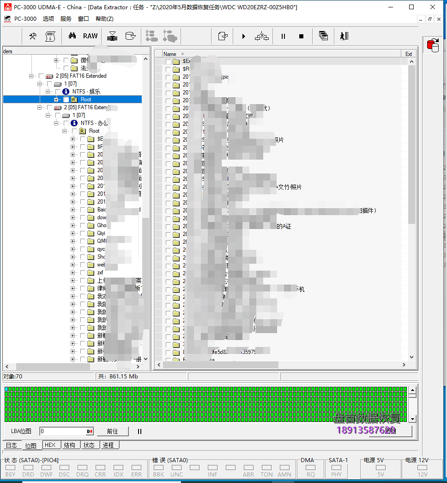The height and width of the screenshot is (483, 447).
Task: Click the PC-3000 app icon in menu bar
Action: [x=7, y=19]
